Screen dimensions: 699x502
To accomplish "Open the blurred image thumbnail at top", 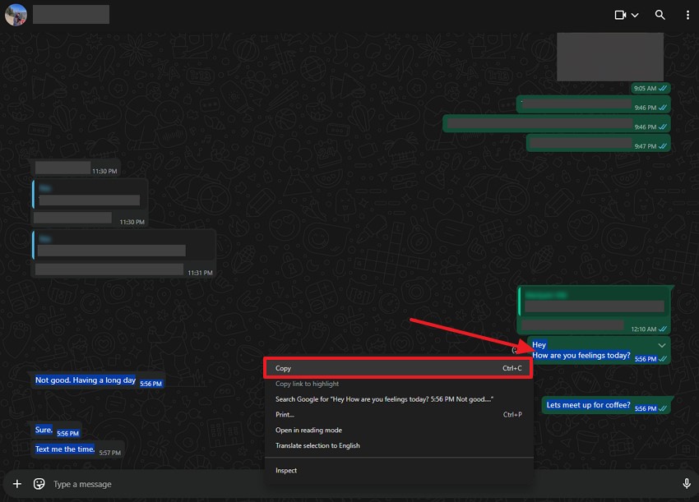I will (x=609, y=57).
